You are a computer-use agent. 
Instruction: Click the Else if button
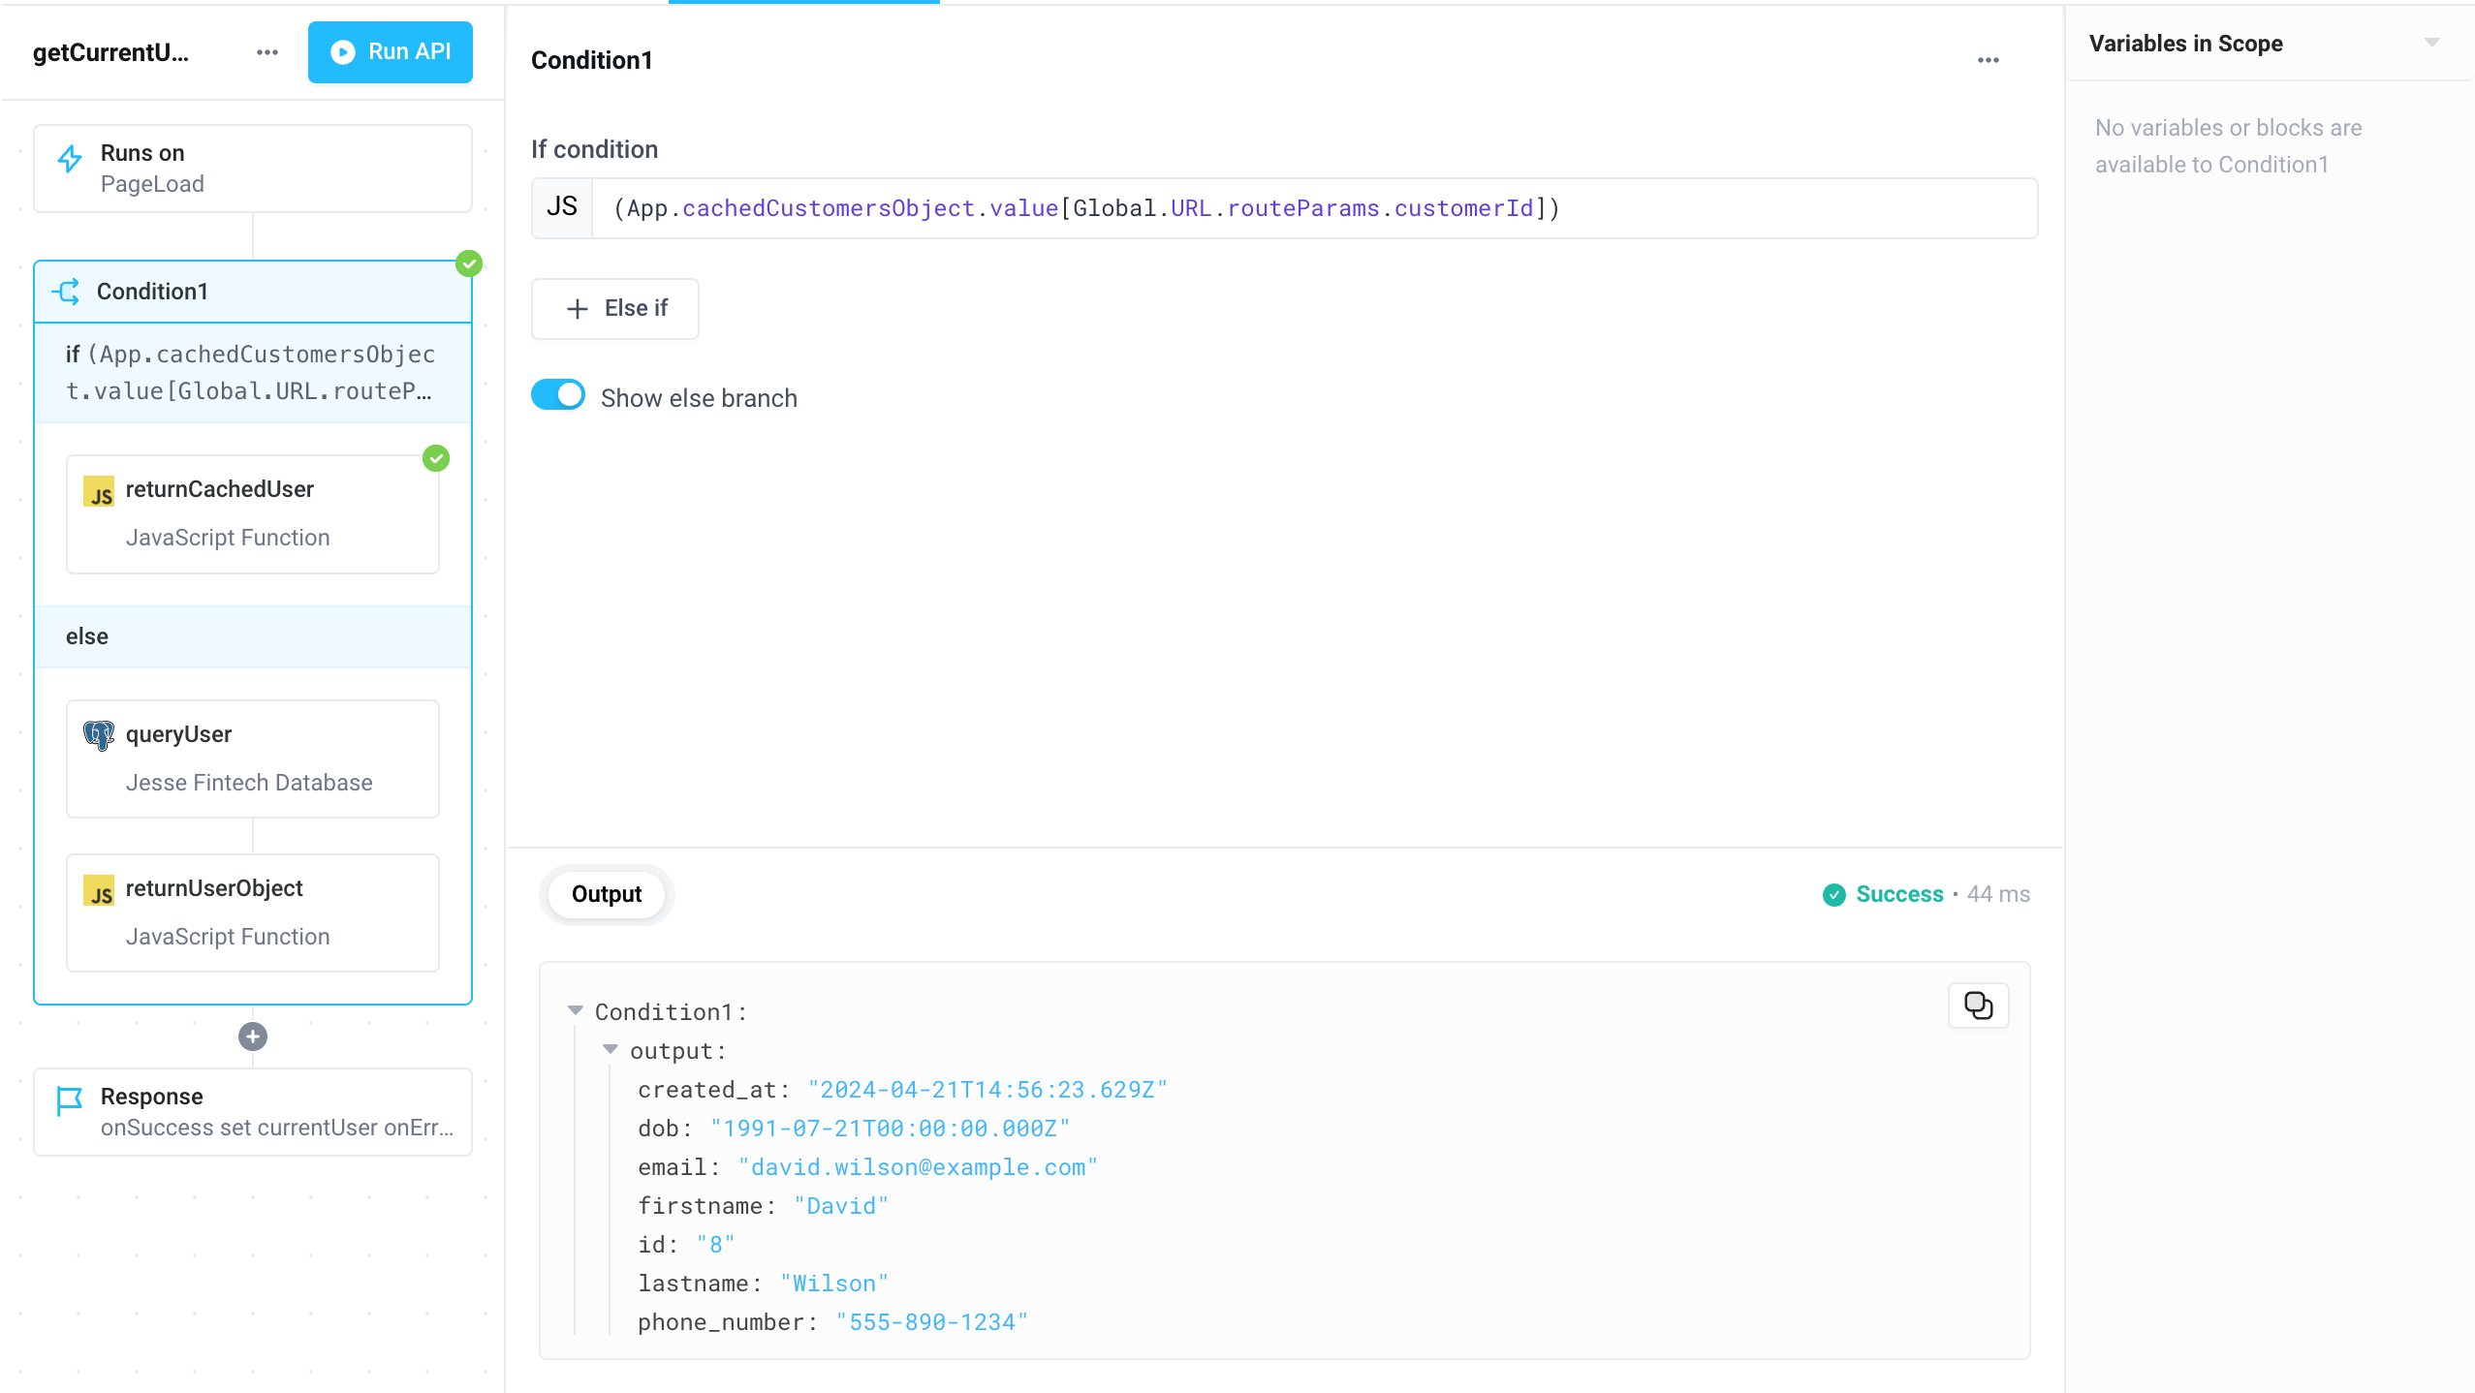617,307
